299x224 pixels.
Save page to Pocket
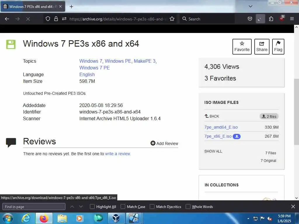click(250, 19)
